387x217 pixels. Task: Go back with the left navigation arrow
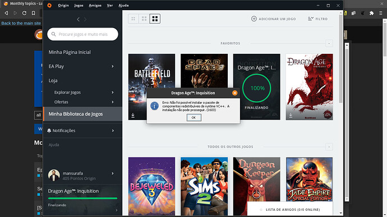[78, 19]
